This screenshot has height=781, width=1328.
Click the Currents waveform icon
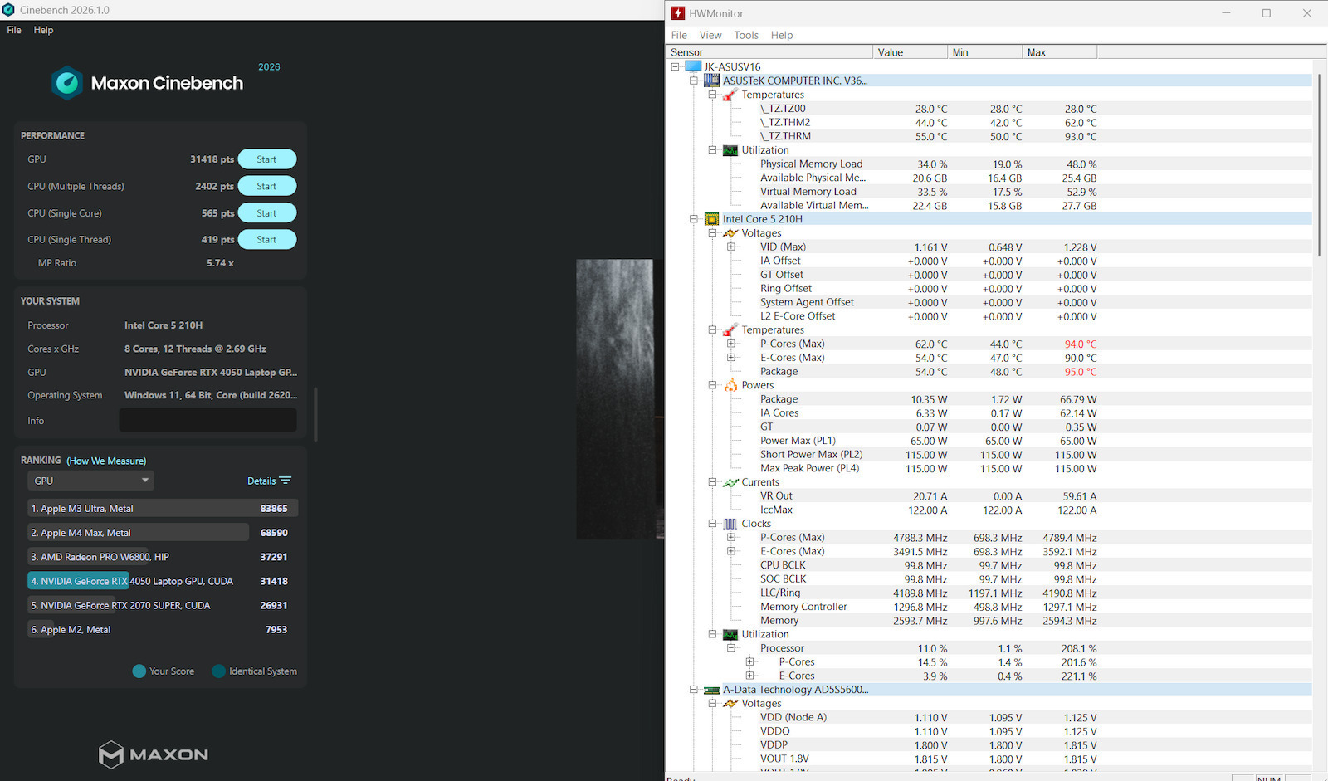730,482
